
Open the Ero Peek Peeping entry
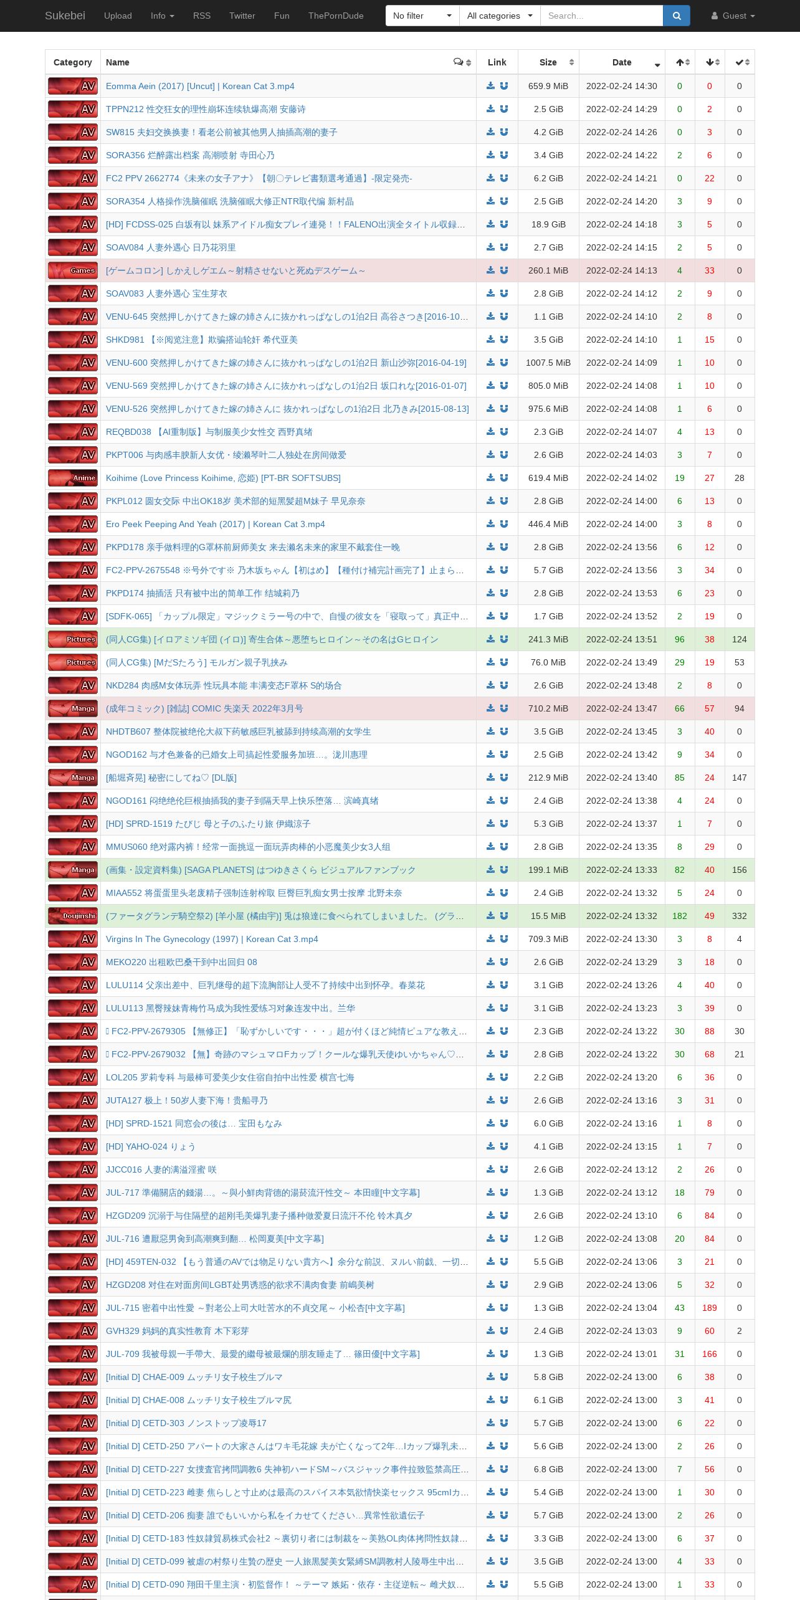click(x=215, y=524)
